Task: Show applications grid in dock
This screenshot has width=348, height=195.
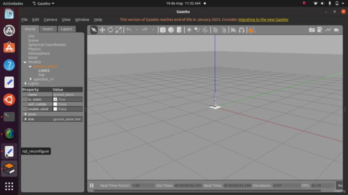Action: pos(9,186)
